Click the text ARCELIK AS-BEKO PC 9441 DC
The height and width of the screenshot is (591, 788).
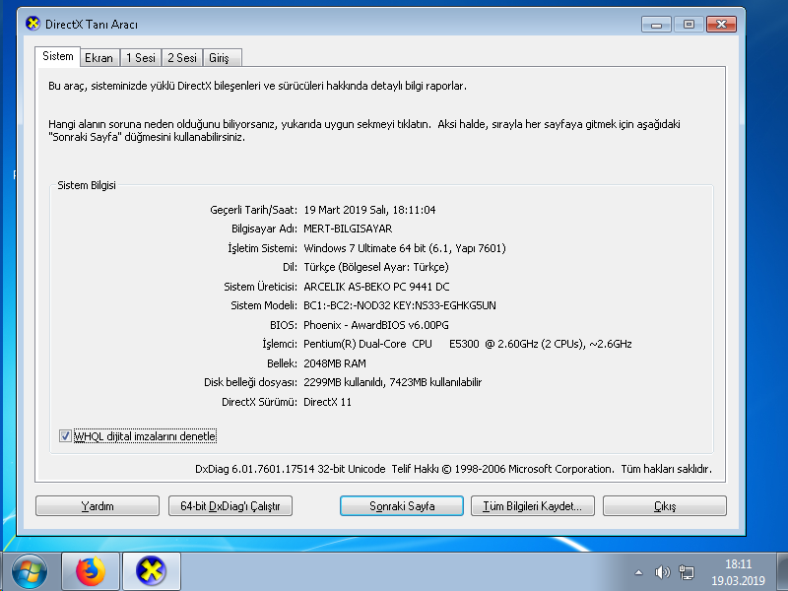(376, 287)
